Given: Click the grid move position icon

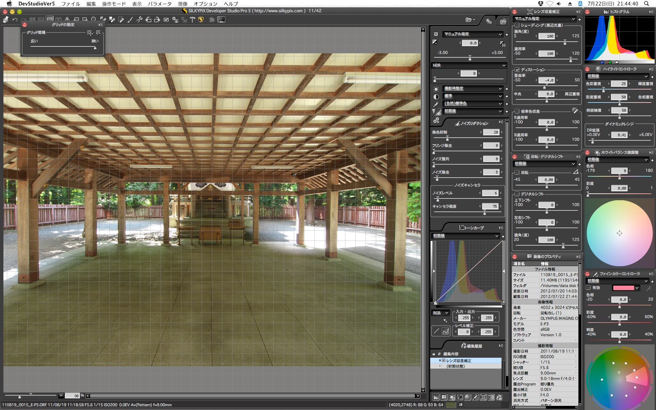Looking at the screenshot, I should pos(90,33).
